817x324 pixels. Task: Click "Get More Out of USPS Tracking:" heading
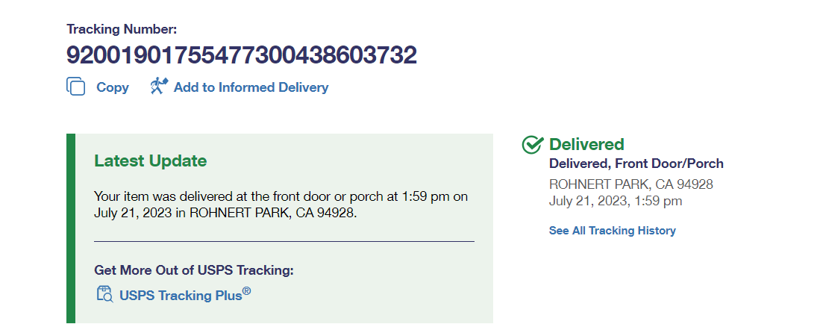pos(194,270)
